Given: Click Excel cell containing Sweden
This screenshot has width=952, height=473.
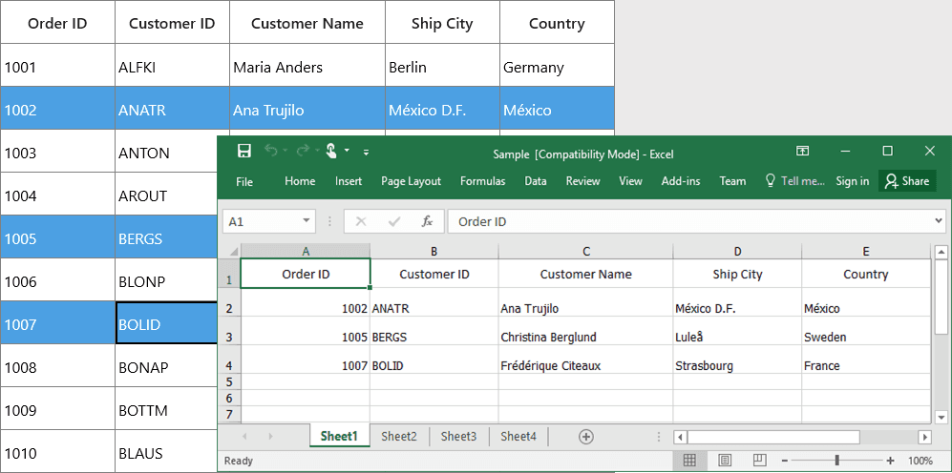Looking at the screenshot, I should pyautogui.click(x=866, y=332).
